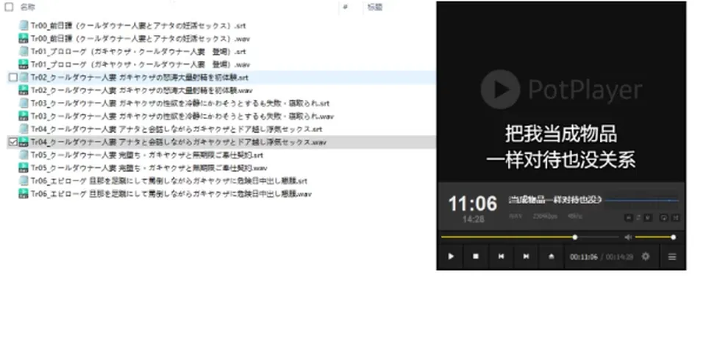Click the playback seek bar handle
The height and width of the screenshot is (348, 706).
(575, 237)
